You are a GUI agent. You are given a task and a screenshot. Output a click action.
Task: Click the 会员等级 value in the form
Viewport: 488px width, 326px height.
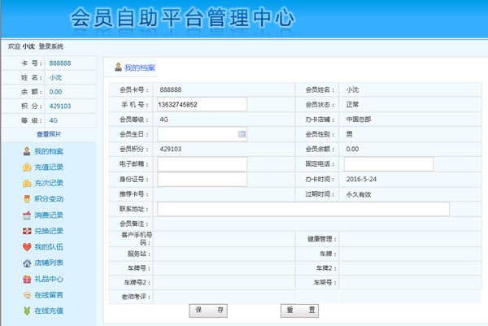pos(163,120)
